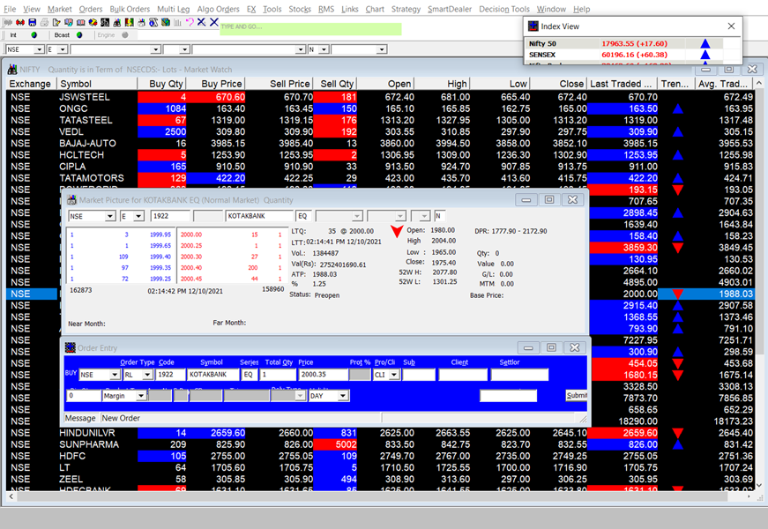Click the Market Picture window icon in its title bar
This screenshot has height=529, width=768.
pos(71,199)
